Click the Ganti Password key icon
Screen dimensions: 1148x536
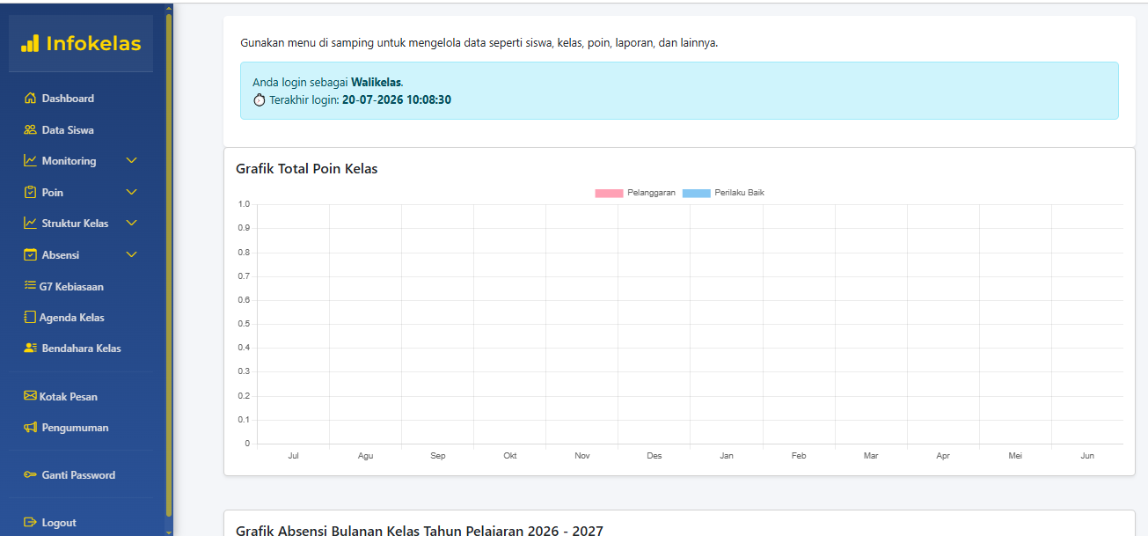(30, 475)
